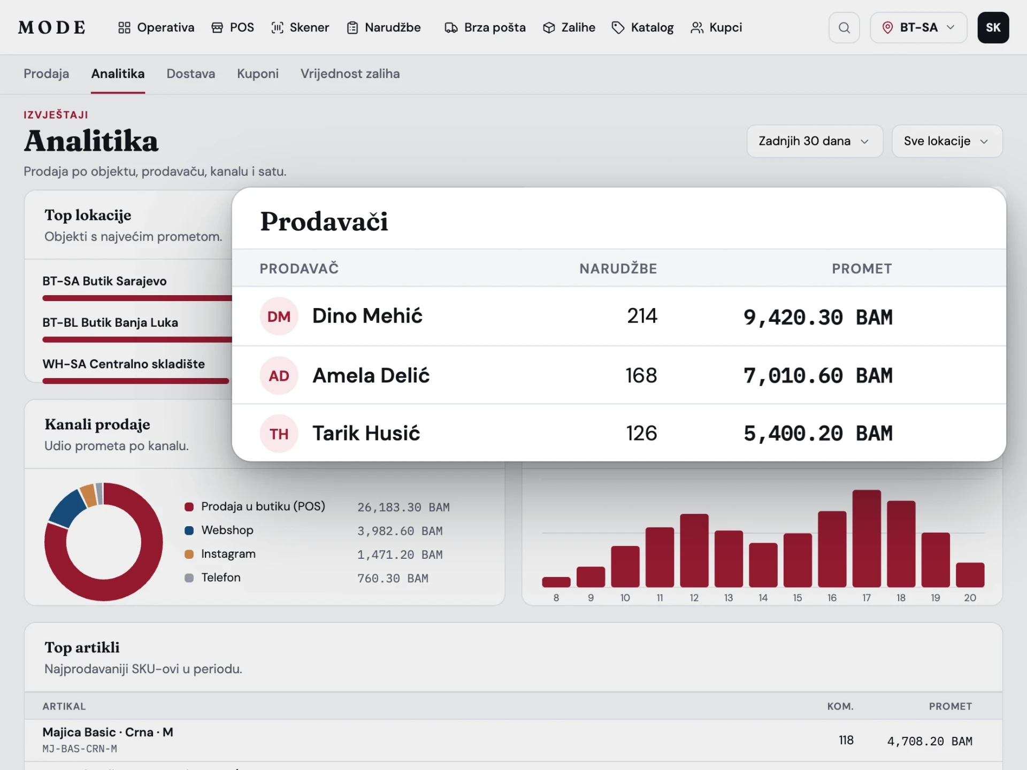Select the Analitika tab
This screenshot has width=1027, height=770.
118,74
